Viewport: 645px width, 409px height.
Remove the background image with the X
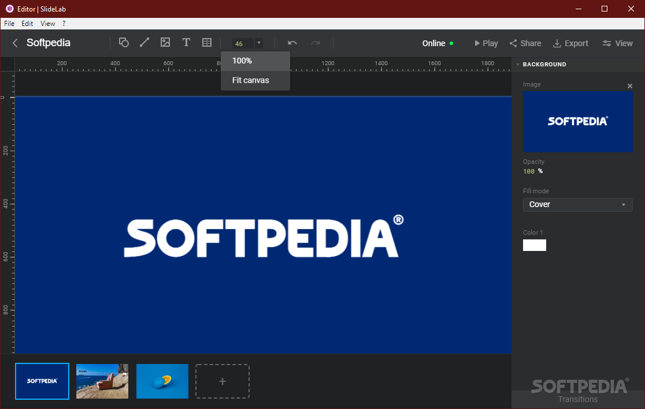click(x=630, y=86)
